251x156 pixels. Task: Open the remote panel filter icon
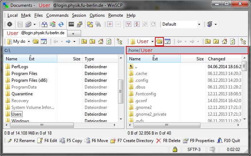click(x=167, y=42)
